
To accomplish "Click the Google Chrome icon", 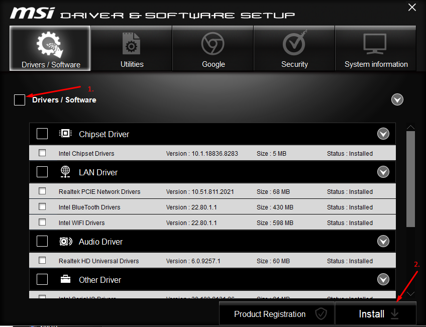I will coord(213,44).
